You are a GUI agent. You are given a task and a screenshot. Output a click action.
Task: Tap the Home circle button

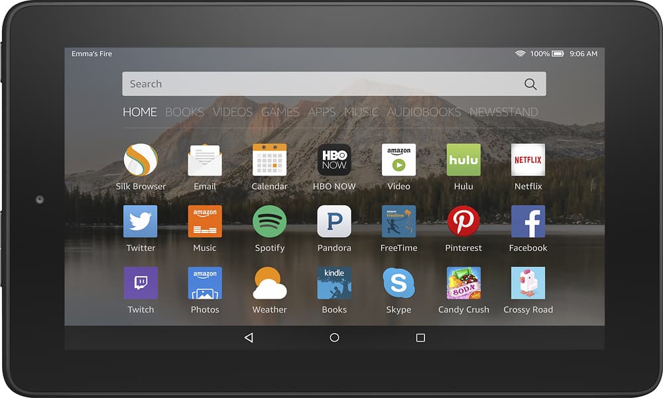(334, 338)
